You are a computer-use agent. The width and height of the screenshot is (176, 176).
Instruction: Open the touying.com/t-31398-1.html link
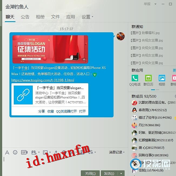pyautogui.click(x=43, y=80)
